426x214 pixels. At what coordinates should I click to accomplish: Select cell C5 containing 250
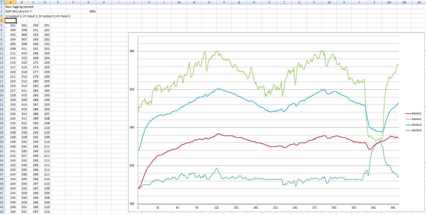click(34, 25)
